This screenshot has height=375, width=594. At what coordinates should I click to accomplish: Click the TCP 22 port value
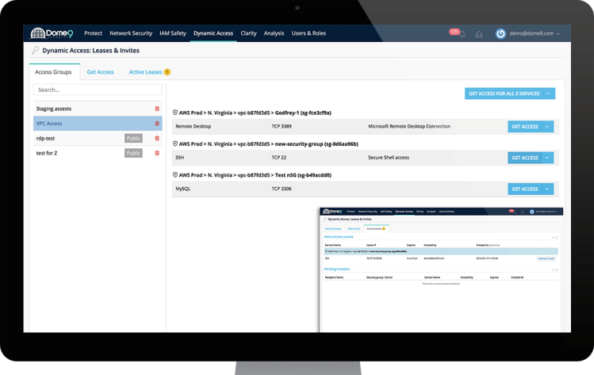click(279, 158)
